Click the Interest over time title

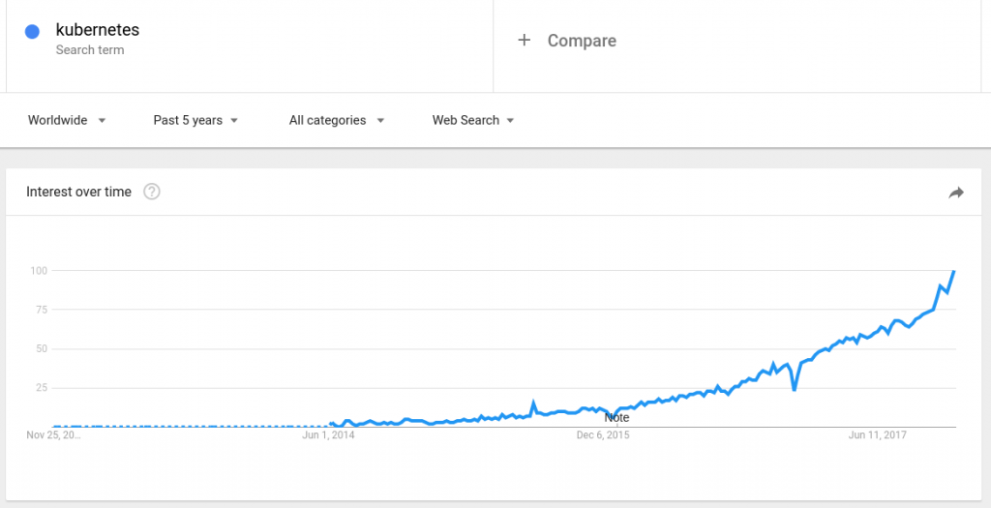click(78, 192)
